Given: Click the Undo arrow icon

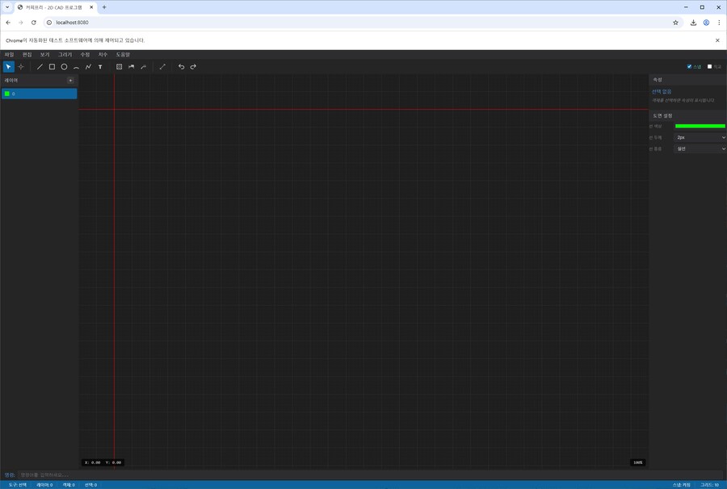Looking at the screenshot, I should (x=181, y=67).
